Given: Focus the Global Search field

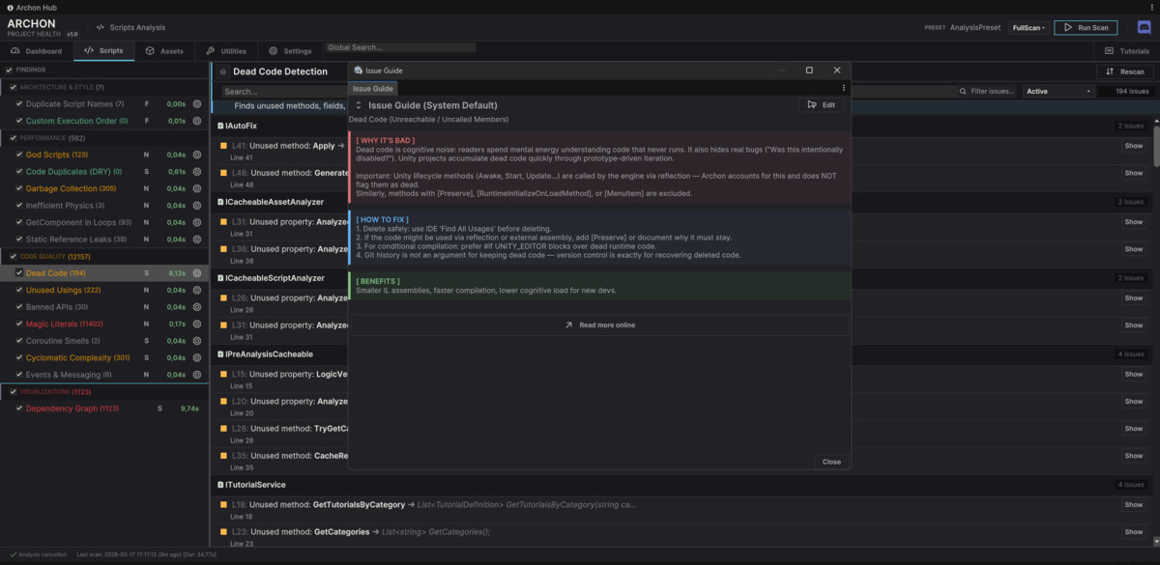Looking at the screenshot, I should 400,47.
